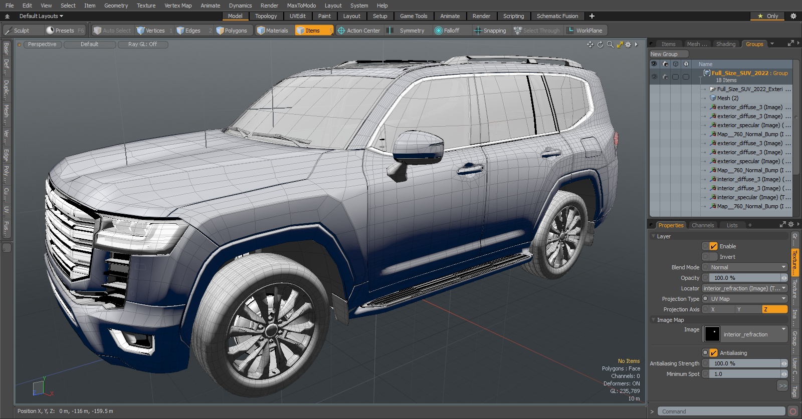Open the Geometry menu
802x419 pixels.
click(116, 6)
